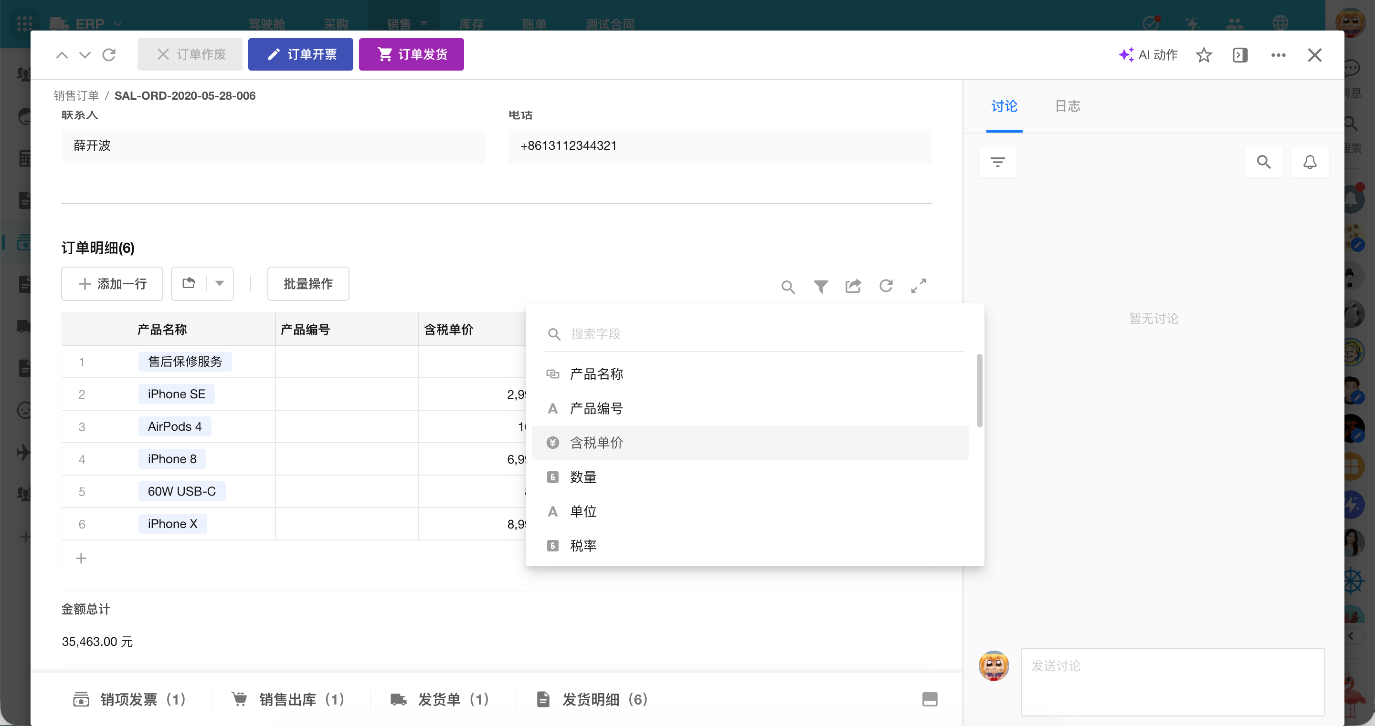Image resolution: width=1375 pixels, height=726 pixels.
Task: Click 批量操作 button
Action: [308, 284]
